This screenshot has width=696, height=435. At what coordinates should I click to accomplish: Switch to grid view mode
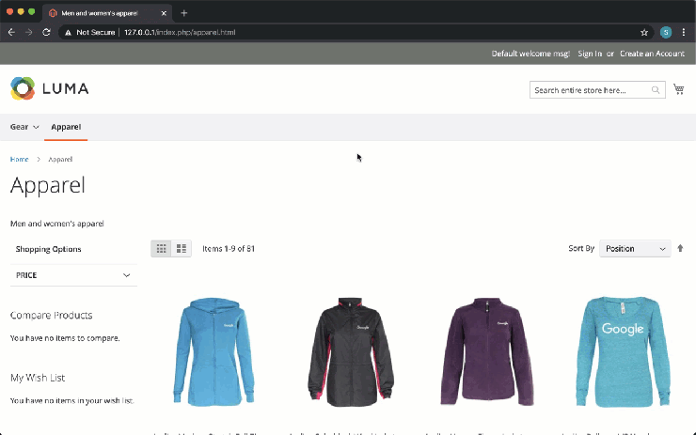tap(162, 249)
